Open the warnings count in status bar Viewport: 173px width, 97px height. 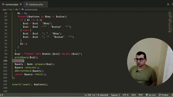pyautogui.click(x=1, y=95)
